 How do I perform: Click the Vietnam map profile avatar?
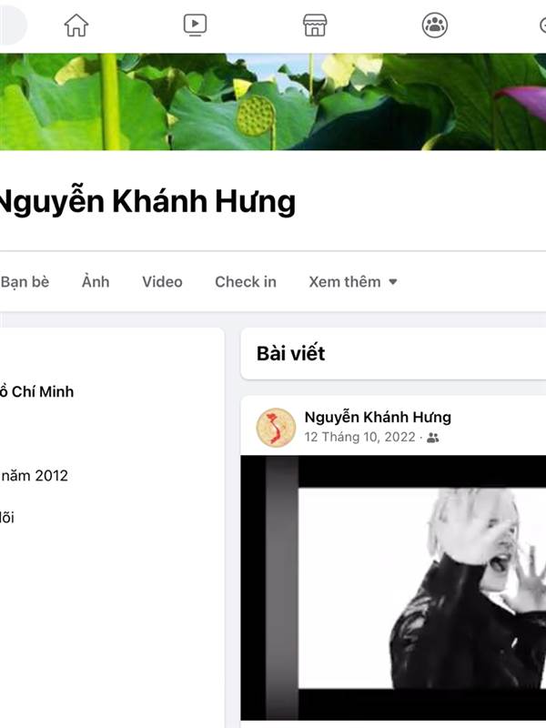point(276,428)
